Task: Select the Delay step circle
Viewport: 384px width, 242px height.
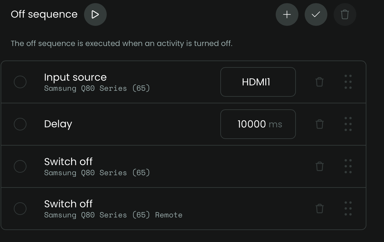Action: [20, 124]
